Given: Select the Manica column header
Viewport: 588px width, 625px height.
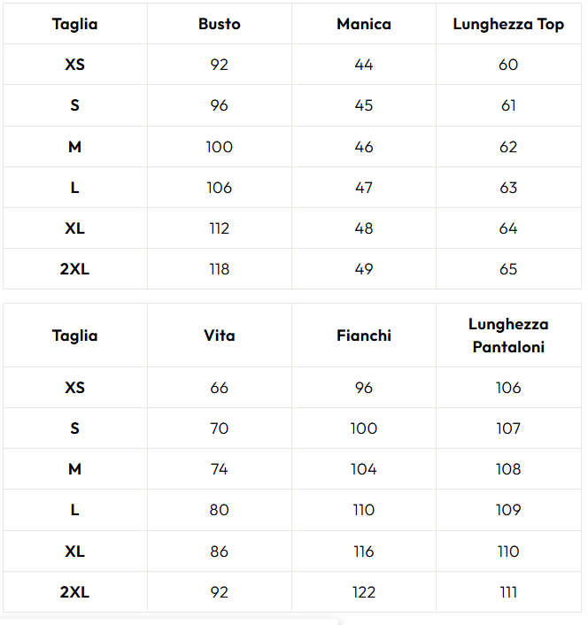Looking at the screenshot, I should (364, 24).
